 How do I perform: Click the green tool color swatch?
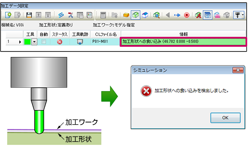(27, 42)
